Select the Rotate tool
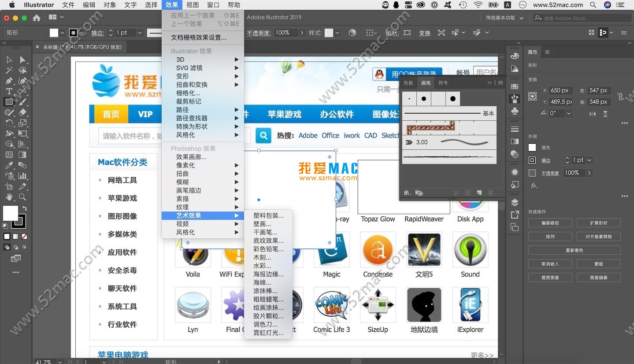The width and height of the screenshot is (634, 364). [9, 123]
